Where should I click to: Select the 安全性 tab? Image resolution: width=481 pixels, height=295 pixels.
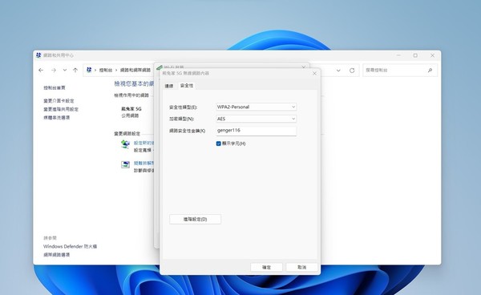187,86
